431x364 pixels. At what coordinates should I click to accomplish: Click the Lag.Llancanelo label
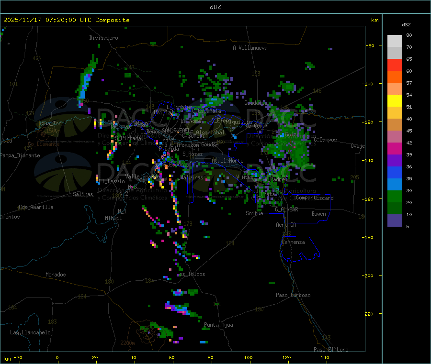[31, 332]
